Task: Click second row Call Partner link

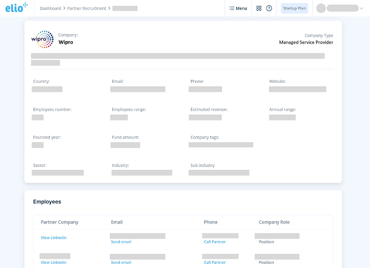Action: pyautogui.click(x=215, y=262)
